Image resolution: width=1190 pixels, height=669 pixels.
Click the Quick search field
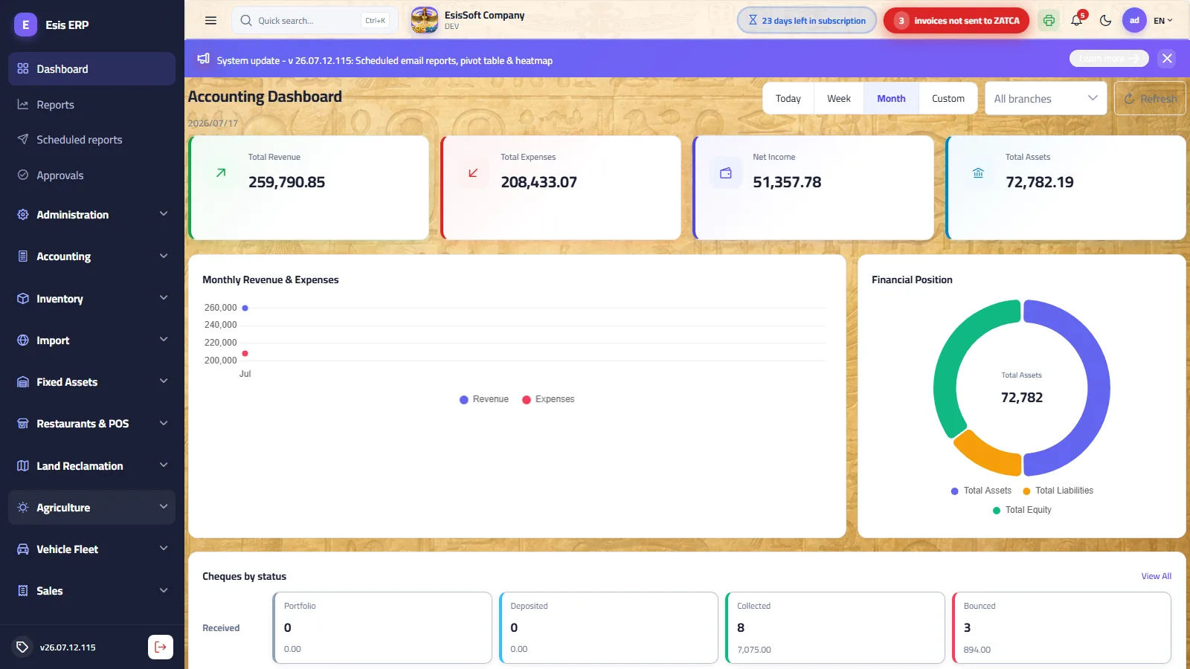(315, 21)
